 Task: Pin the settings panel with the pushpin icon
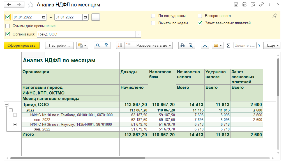tap(275, 16)
